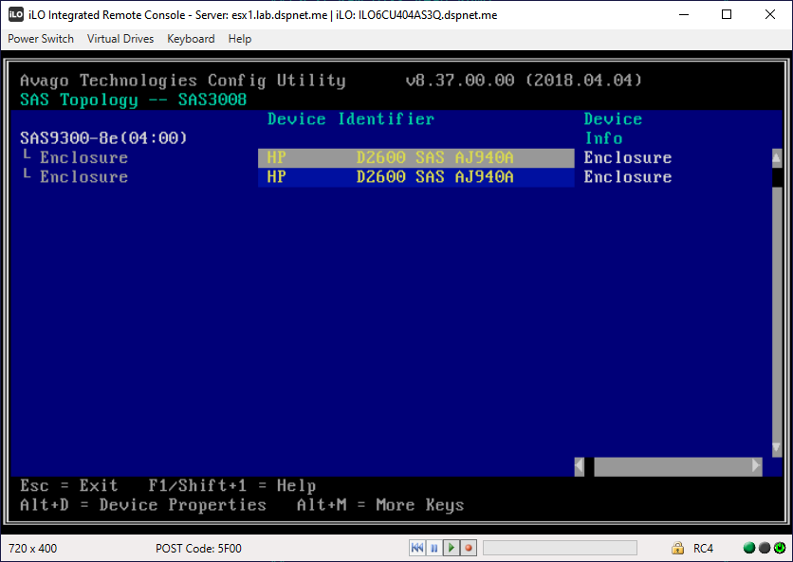This screenshot has height=562, width=793.
Task: Click the encryption padlock icon
Action: [x=677, y=548]
